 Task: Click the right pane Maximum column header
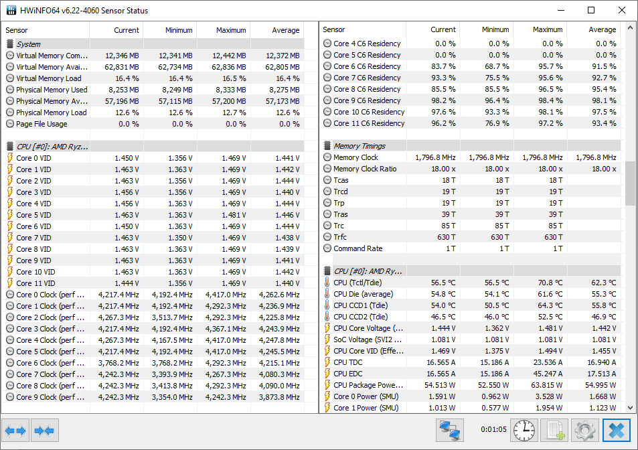point(540,29)
